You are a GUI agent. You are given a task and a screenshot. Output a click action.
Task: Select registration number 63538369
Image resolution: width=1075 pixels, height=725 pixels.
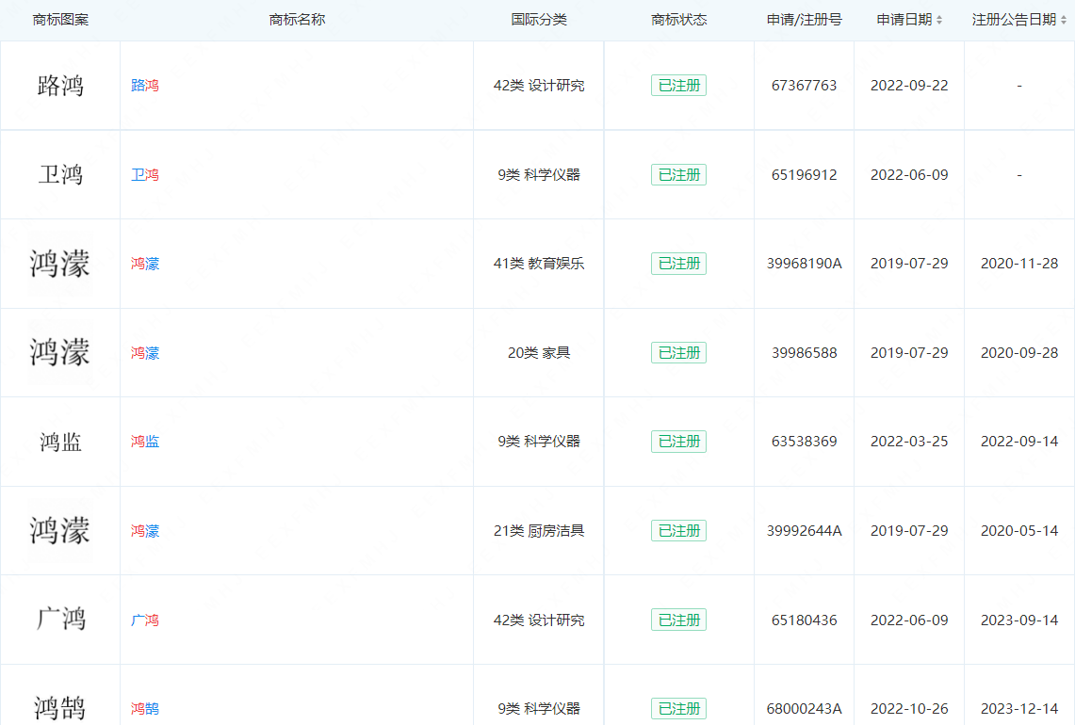805,442
